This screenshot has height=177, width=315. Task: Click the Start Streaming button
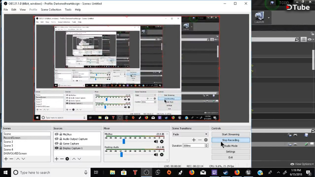tap(231, 134)
